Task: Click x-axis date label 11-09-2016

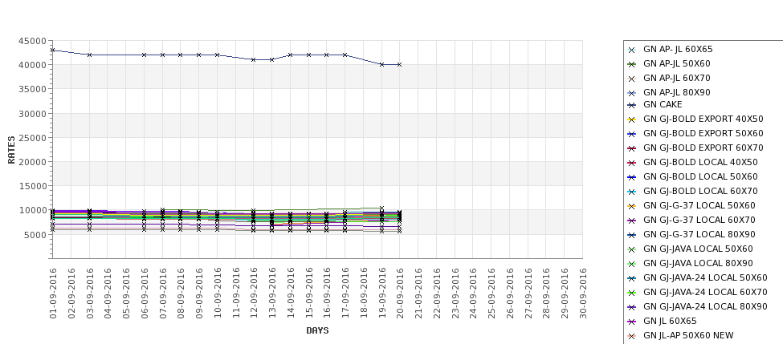Action: pos(236,293)
